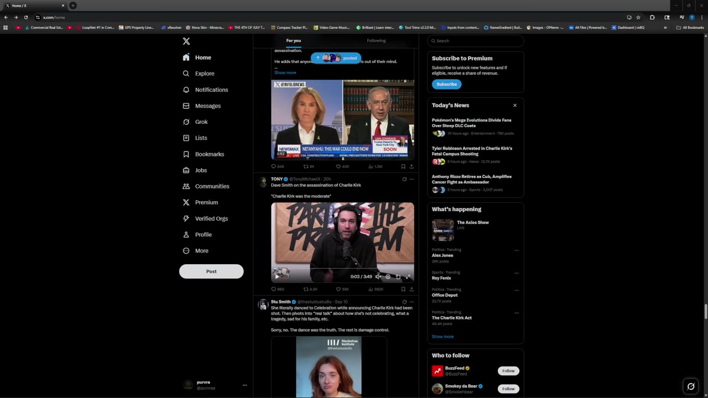Screen dimensions: 708x398
Task: Click the Profile person icon
Action: point(186,234)
